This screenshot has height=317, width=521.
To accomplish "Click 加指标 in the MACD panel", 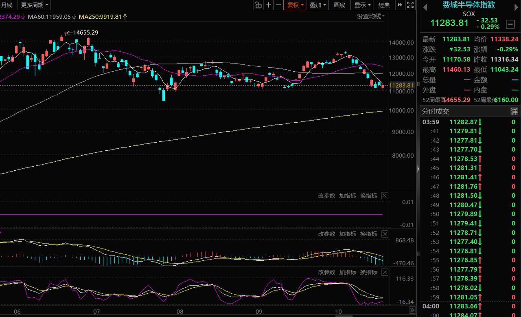I will (348, 234).
